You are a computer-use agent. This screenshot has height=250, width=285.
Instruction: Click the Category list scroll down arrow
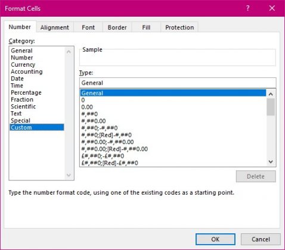pos(69,175)
